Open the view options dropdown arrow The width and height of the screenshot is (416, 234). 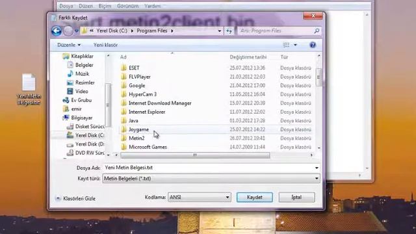click(x=295, y=45)
